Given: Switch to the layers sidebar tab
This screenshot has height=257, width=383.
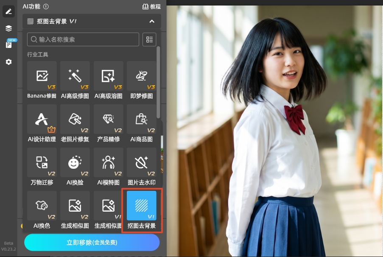Looking at the screenshot, I should [x=8, y=28].
